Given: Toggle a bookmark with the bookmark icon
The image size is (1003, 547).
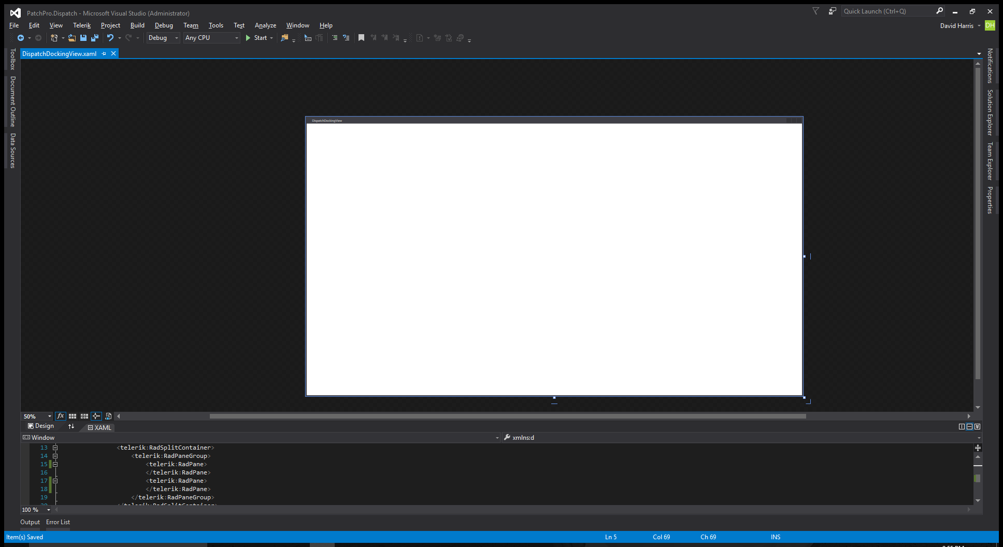Looking at the screenshot, I should coord(362,38).
